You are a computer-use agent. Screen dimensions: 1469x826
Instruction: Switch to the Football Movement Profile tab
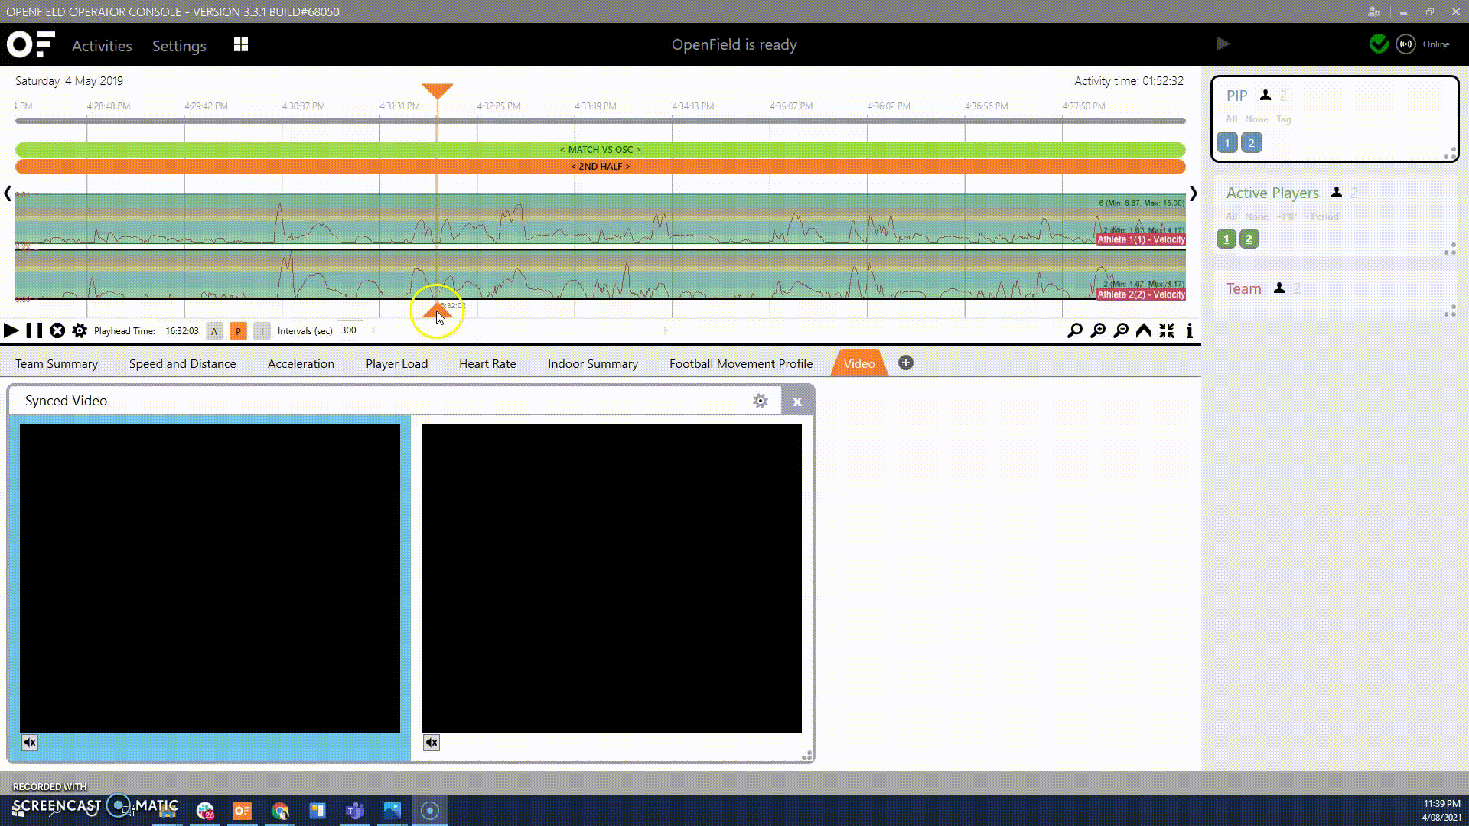(741, 364)
